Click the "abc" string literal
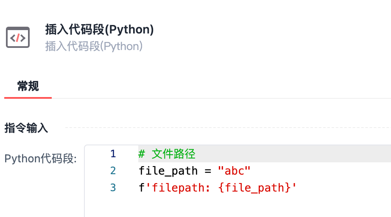Screen dimensions: 391x217 [234, 171]
